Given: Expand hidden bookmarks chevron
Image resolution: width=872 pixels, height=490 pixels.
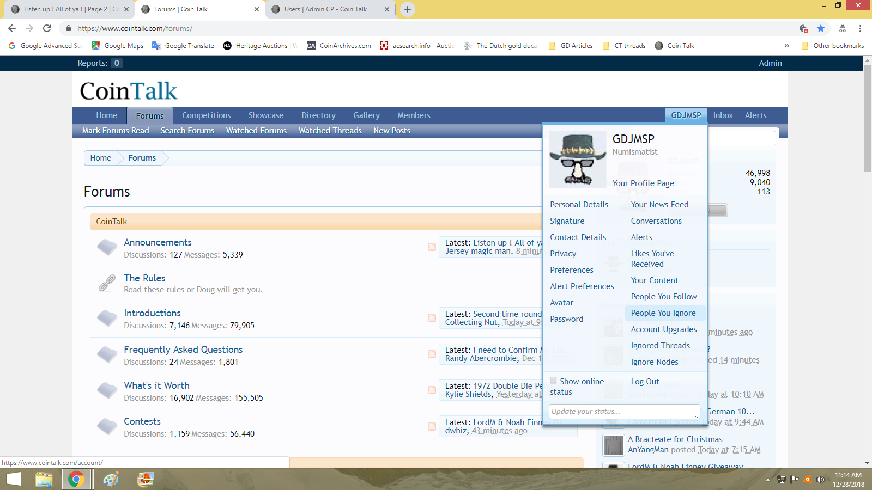Looking at the screenshot, I should [x=786, y=46].
